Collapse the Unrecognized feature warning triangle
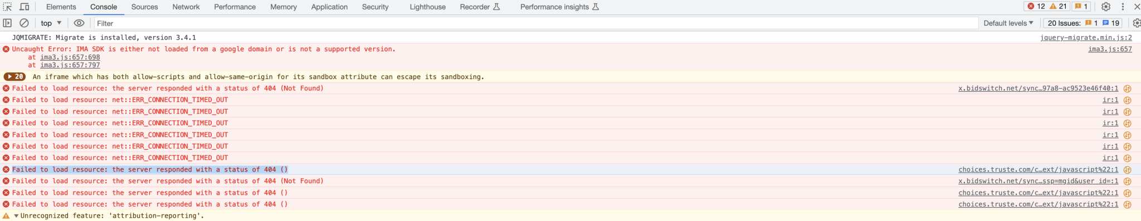 [16, 216]
